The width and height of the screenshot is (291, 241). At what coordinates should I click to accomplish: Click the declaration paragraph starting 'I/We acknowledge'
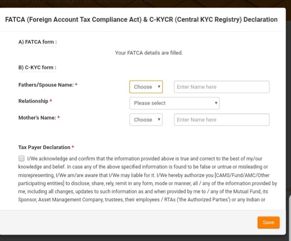(146, 179)
